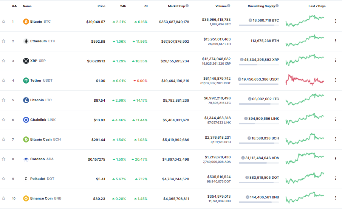Open the Bitcoin Cash name link
The width and height of the screenshot is (342, 209).
(41, 139)
